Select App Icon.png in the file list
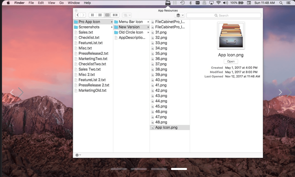The image size is (295, 177). 170,127
